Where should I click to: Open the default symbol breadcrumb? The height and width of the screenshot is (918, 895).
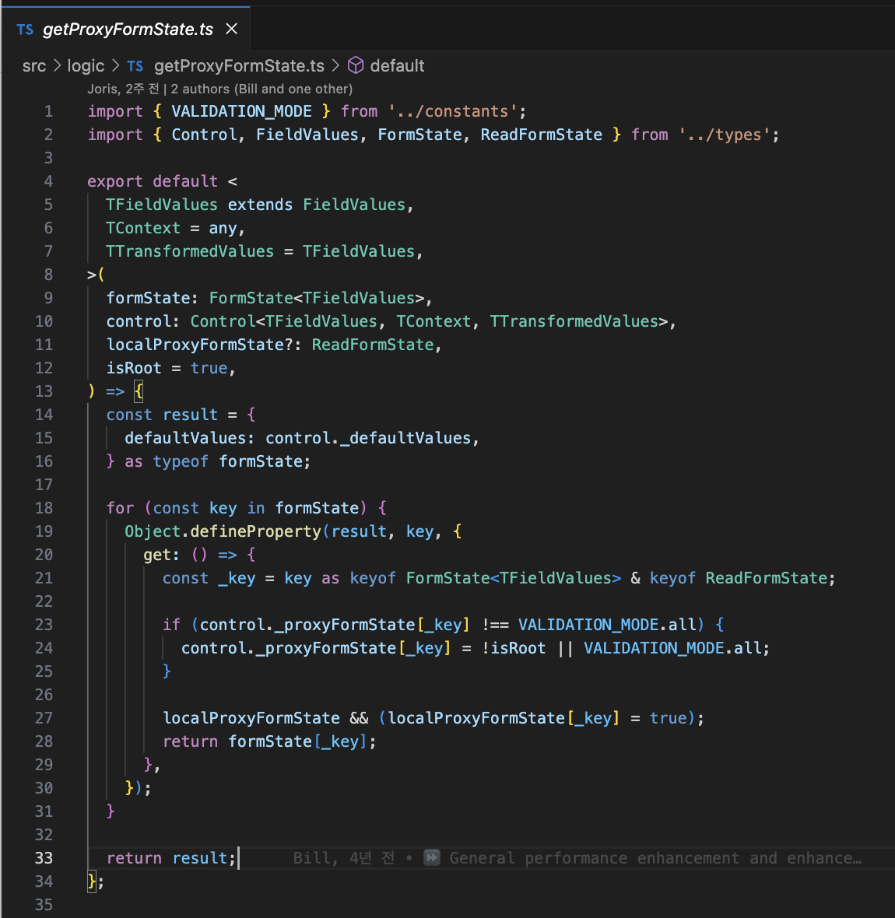[x=397, y=66]
